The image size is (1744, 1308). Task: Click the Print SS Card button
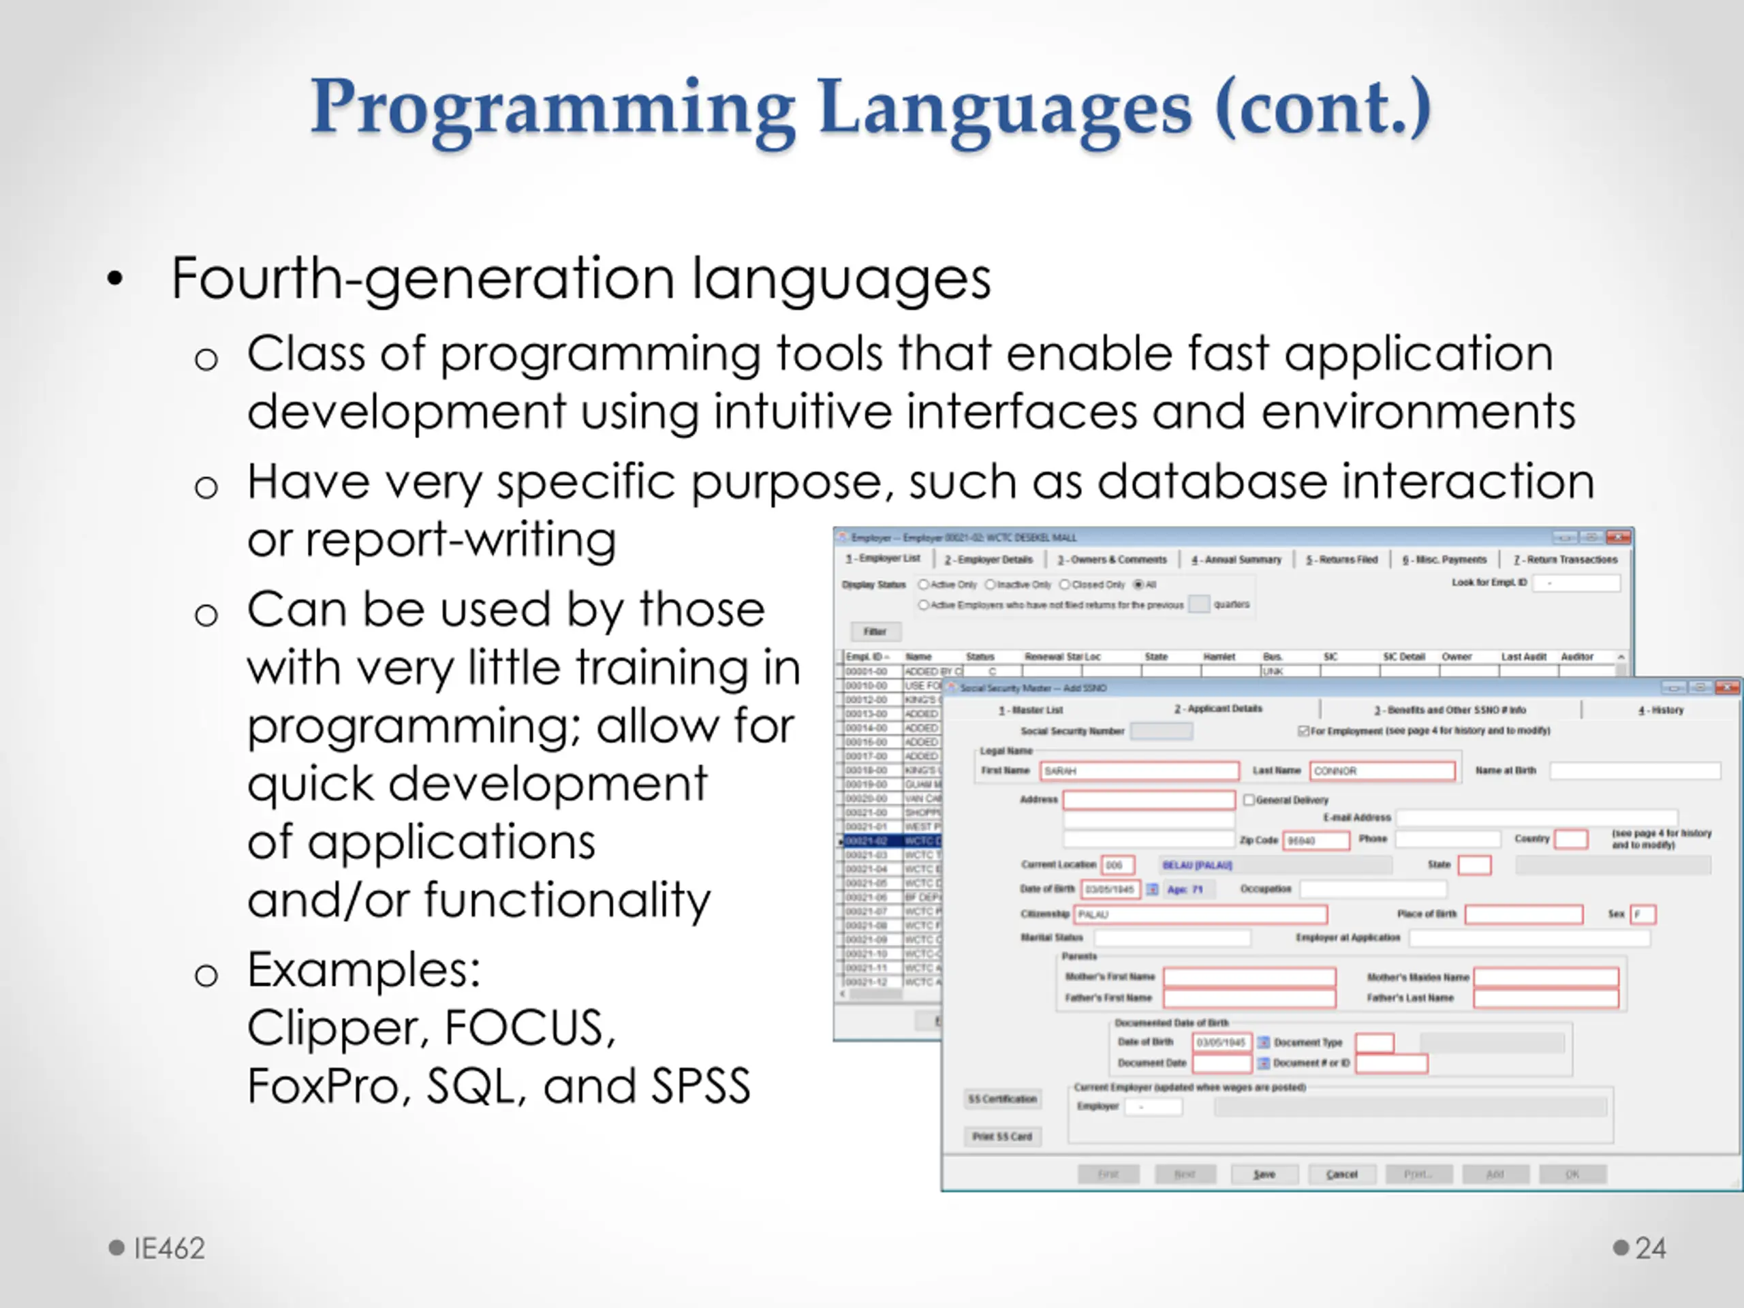(1002, 1137)
